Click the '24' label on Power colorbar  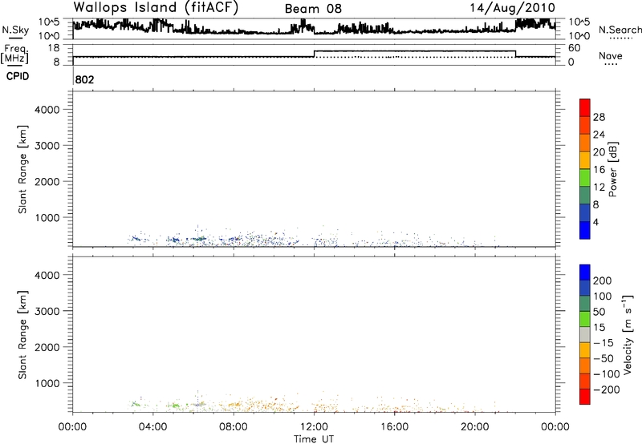coord(599,135)
